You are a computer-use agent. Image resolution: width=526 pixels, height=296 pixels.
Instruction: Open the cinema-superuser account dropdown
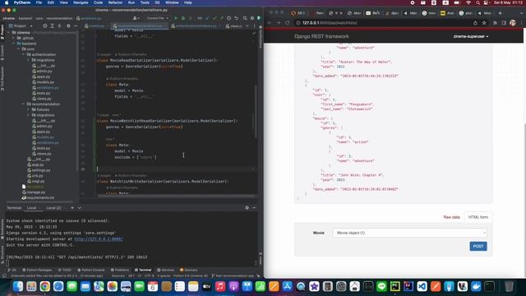[471, 36]
